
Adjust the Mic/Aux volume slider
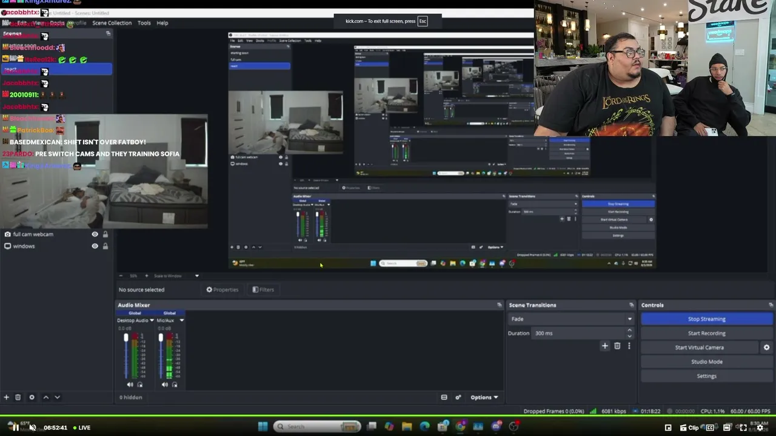161,357
